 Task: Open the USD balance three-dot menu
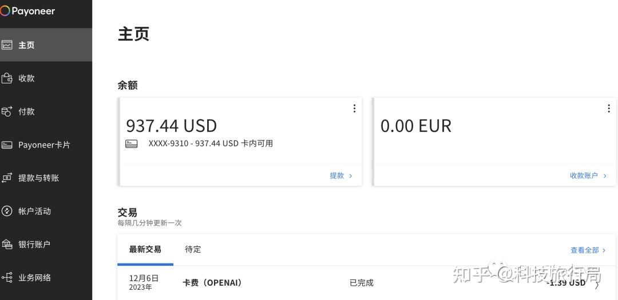click(x=354, y=109)
